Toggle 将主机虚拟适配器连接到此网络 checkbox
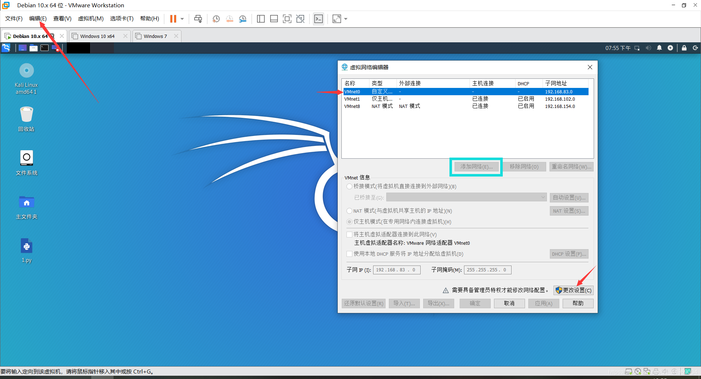The height and width of the screenshot is (379, 701). pyautogui.click(x=349, y=235)
